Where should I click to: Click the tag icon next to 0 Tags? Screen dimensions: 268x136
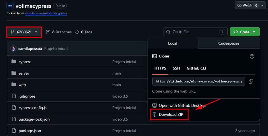pos(77,32)
